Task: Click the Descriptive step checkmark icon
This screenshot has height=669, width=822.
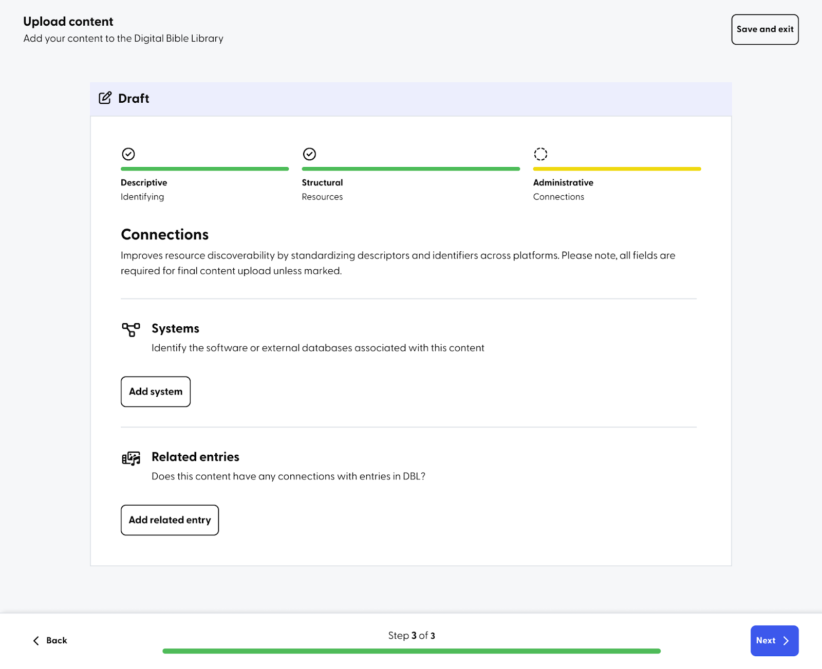Action: click(128, 154)
